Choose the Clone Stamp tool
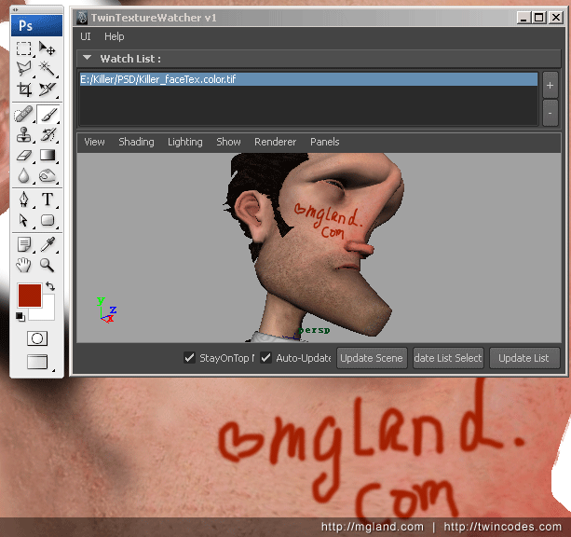Screen dimensions: 571x537 click(24, 135)
